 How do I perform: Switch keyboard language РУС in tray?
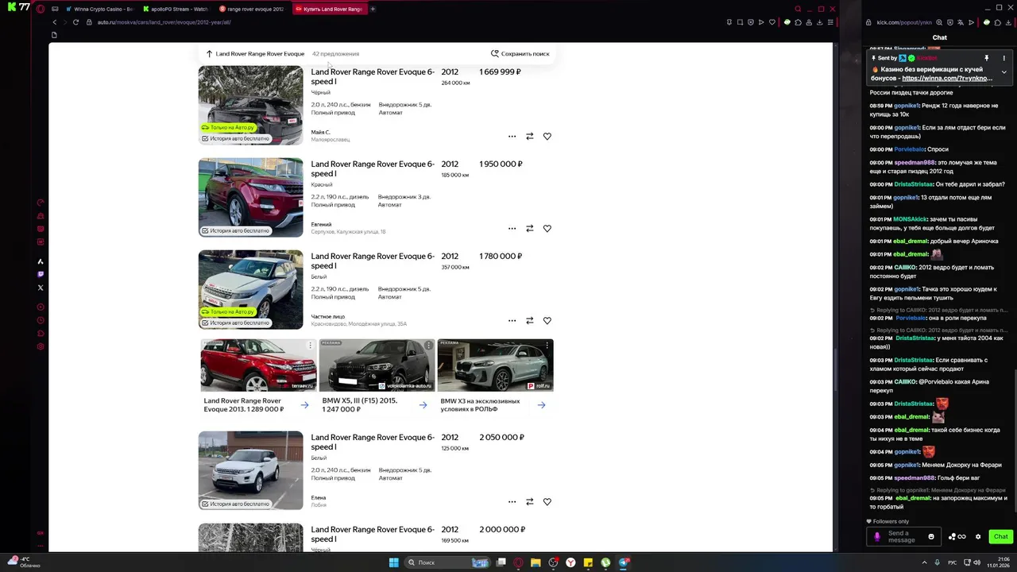point(952,562)
